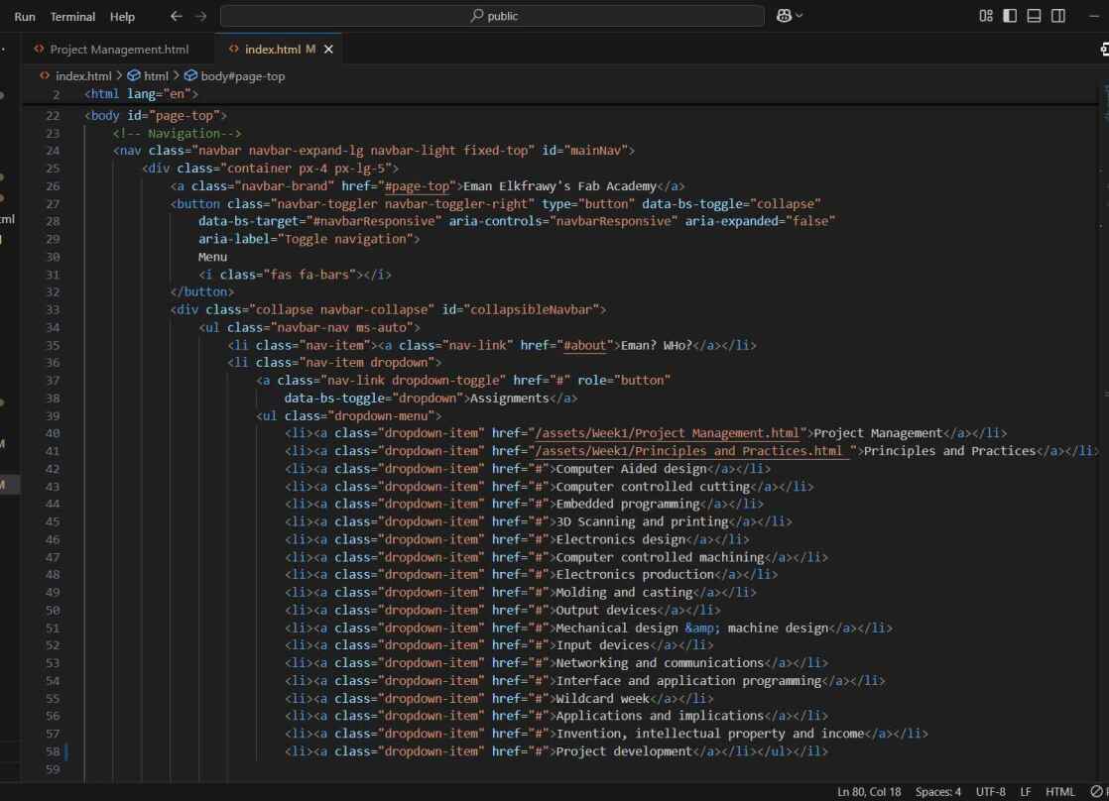Viewport: 1109px width, 801px height.
Task: Open the Customize Layout icon
Action: coord(986,16)
